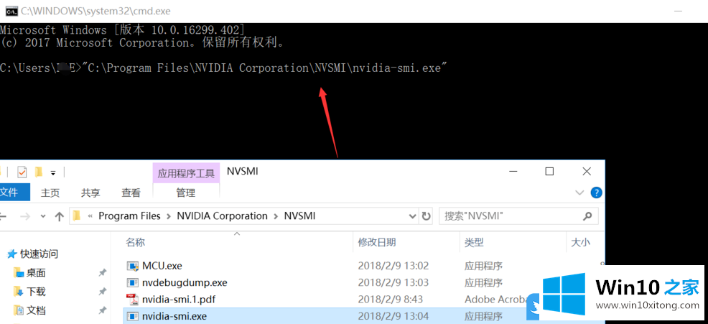Expand the arrow after NVIDIA Corporation breadcrumb
The width and height of the screenshot is (708, 324).
tap(276, 216)
